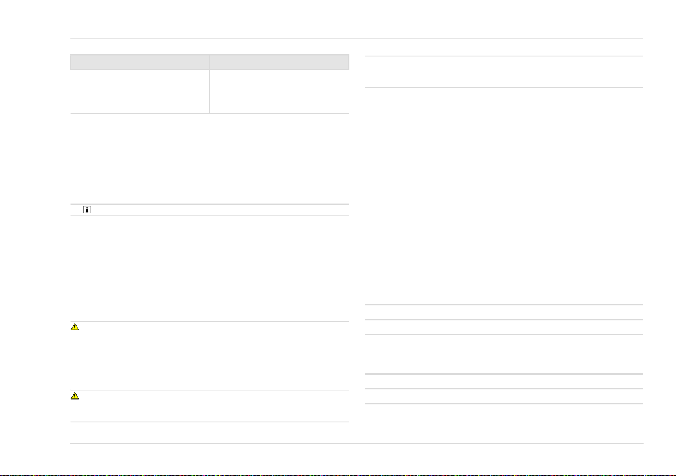Click the boxed letter-i information icon
676x476 pixels.
pyautogui.click(x=87, y=210)
